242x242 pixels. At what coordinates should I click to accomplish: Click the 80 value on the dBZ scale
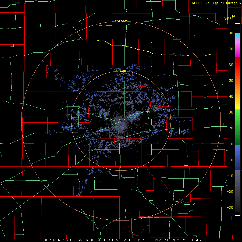[231, 33]
